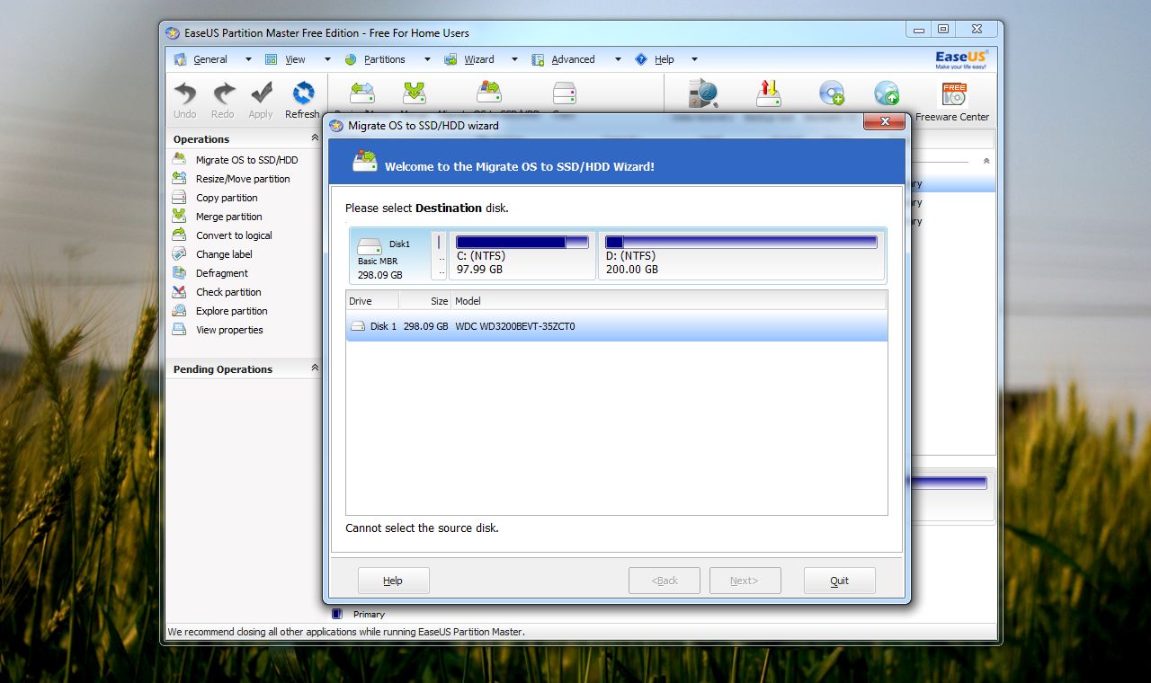Click the Drive column header

point(372,301)
